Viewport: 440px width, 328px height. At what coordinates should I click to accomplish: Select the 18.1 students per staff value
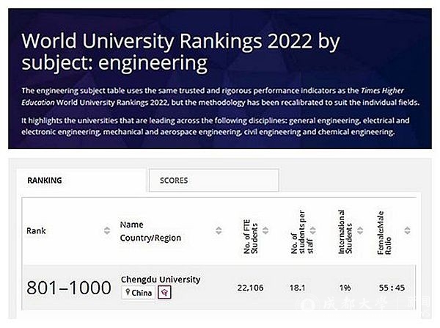pos(298,288)
